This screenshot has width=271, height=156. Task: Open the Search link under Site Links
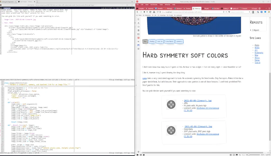click(257, 63)
